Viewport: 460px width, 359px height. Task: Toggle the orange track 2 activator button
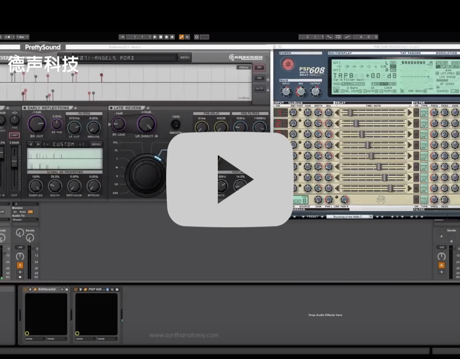point(20,266)
